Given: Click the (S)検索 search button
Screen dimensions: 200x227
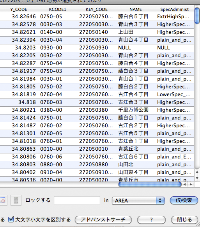Looking at the screenshot, I should 184,201.
